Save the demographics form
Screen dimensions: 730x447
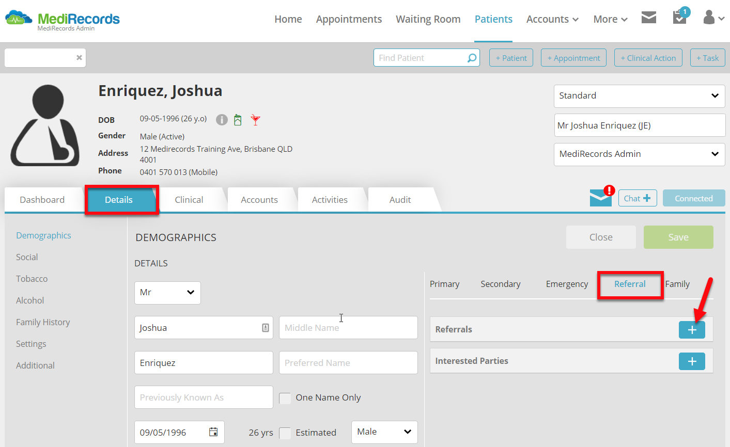point(678,237)
